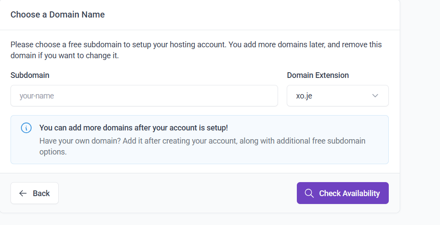Select the xo.je extension value

click(x=304, y=96)
